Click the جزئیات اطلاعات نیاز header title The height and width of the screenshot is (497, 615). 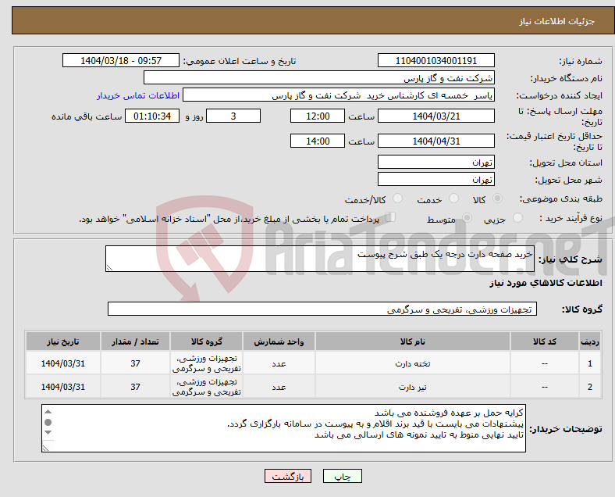click(557, 21)
